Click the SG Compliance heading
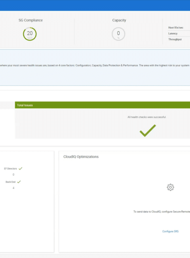Viewport: 190px width, 258px height. (x=30, y=20)
